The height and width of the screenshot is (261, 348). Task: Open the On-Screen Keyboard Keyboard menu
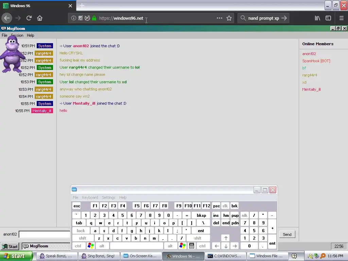(x=90, y=197)
